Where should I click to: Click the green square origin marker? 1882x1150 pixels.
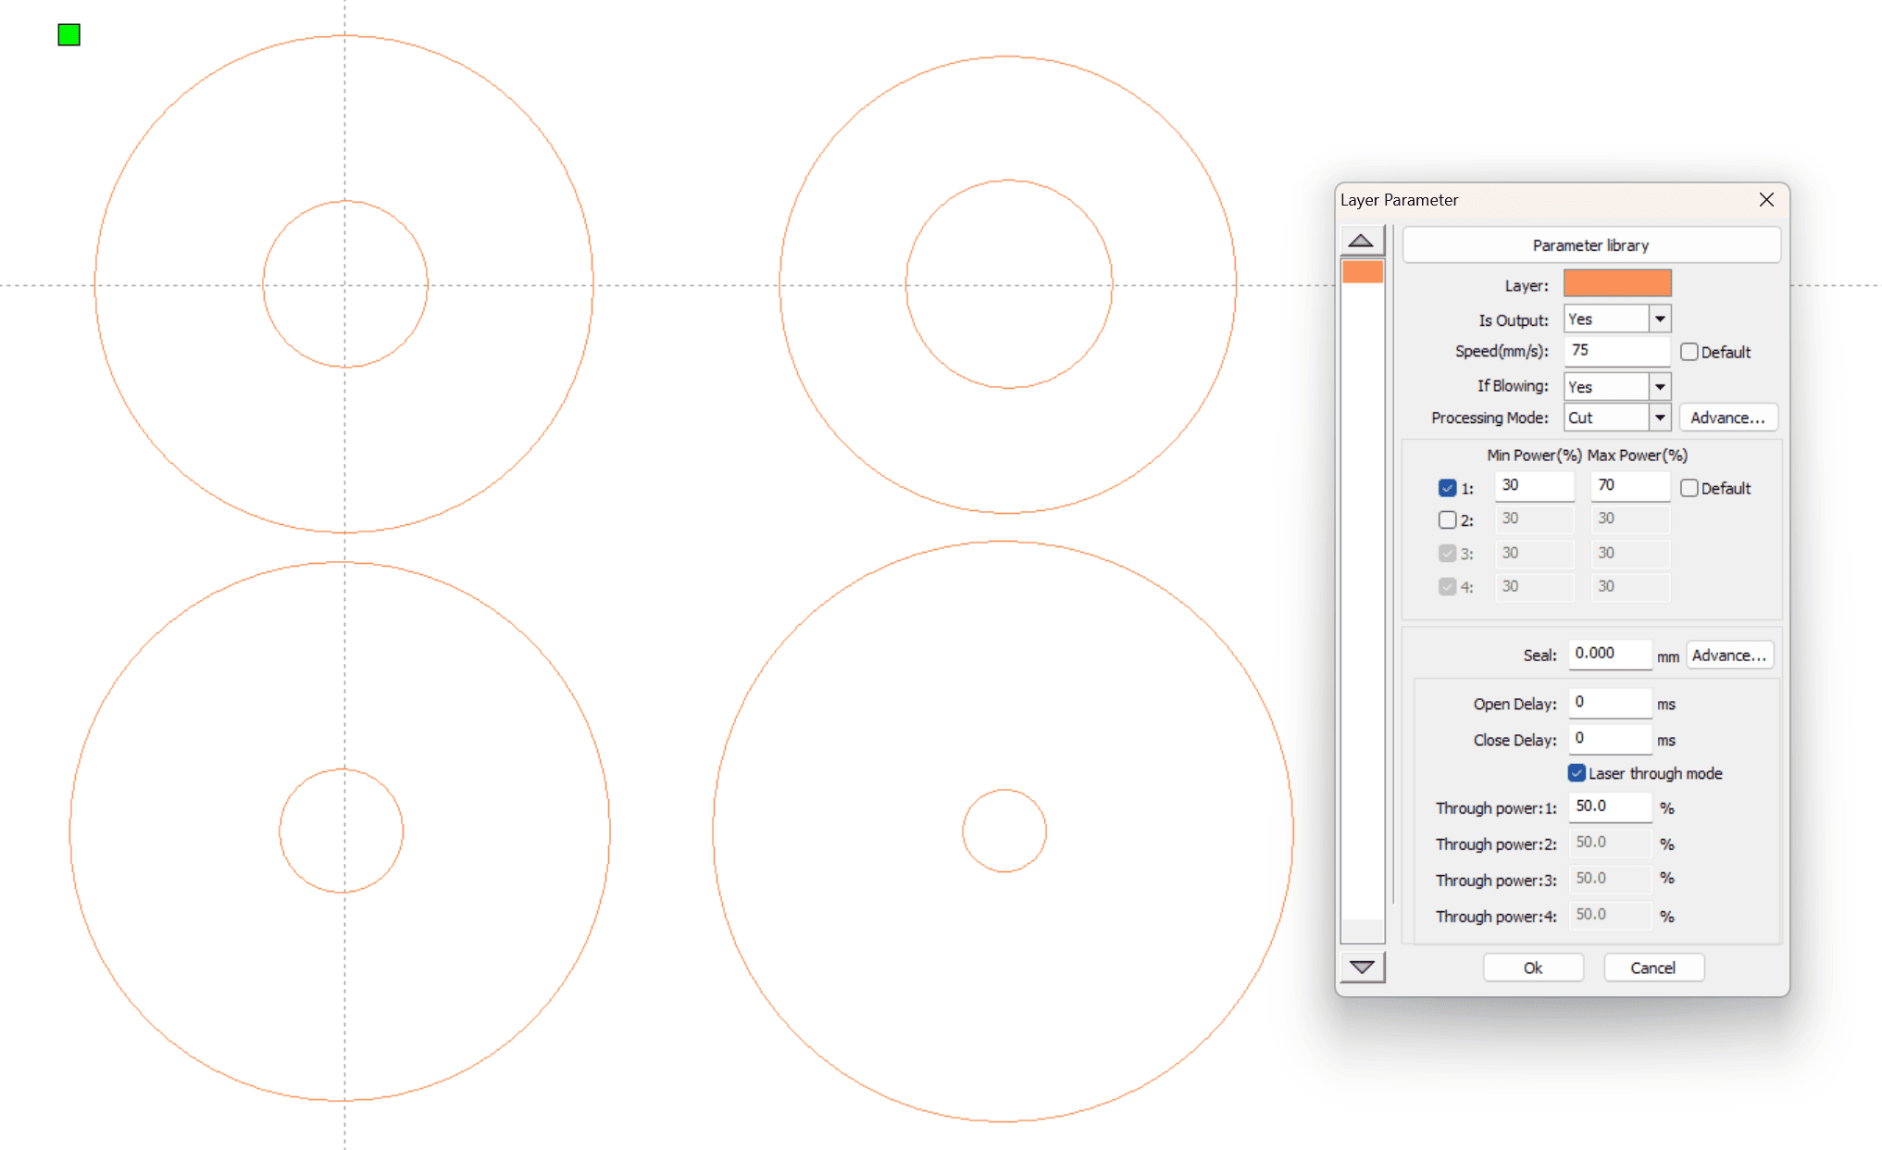click(69, 35)
